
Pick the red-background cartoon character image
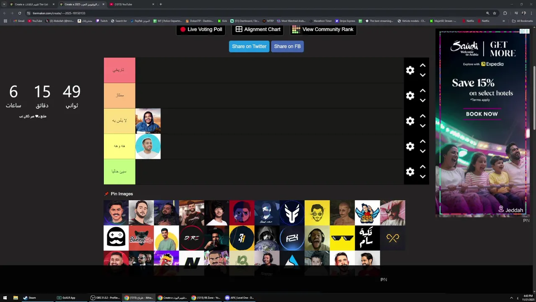pos(242,213)
